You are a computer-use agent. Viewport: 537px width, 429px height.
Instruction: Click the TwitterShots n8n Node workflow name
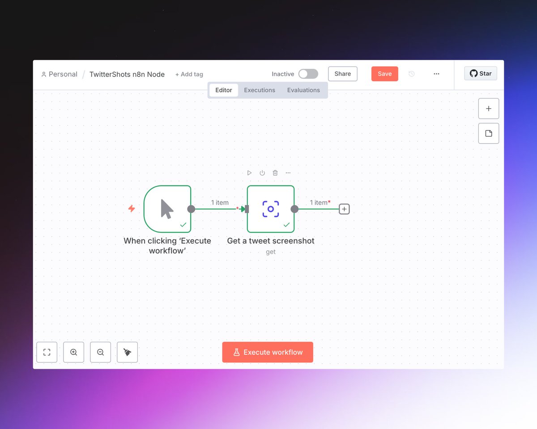tap(127, 75)
